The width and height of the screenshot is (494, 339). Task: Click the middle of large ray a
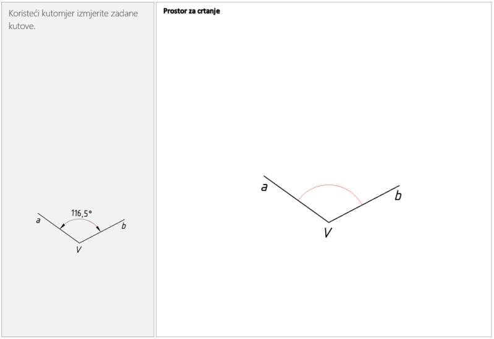296,199
